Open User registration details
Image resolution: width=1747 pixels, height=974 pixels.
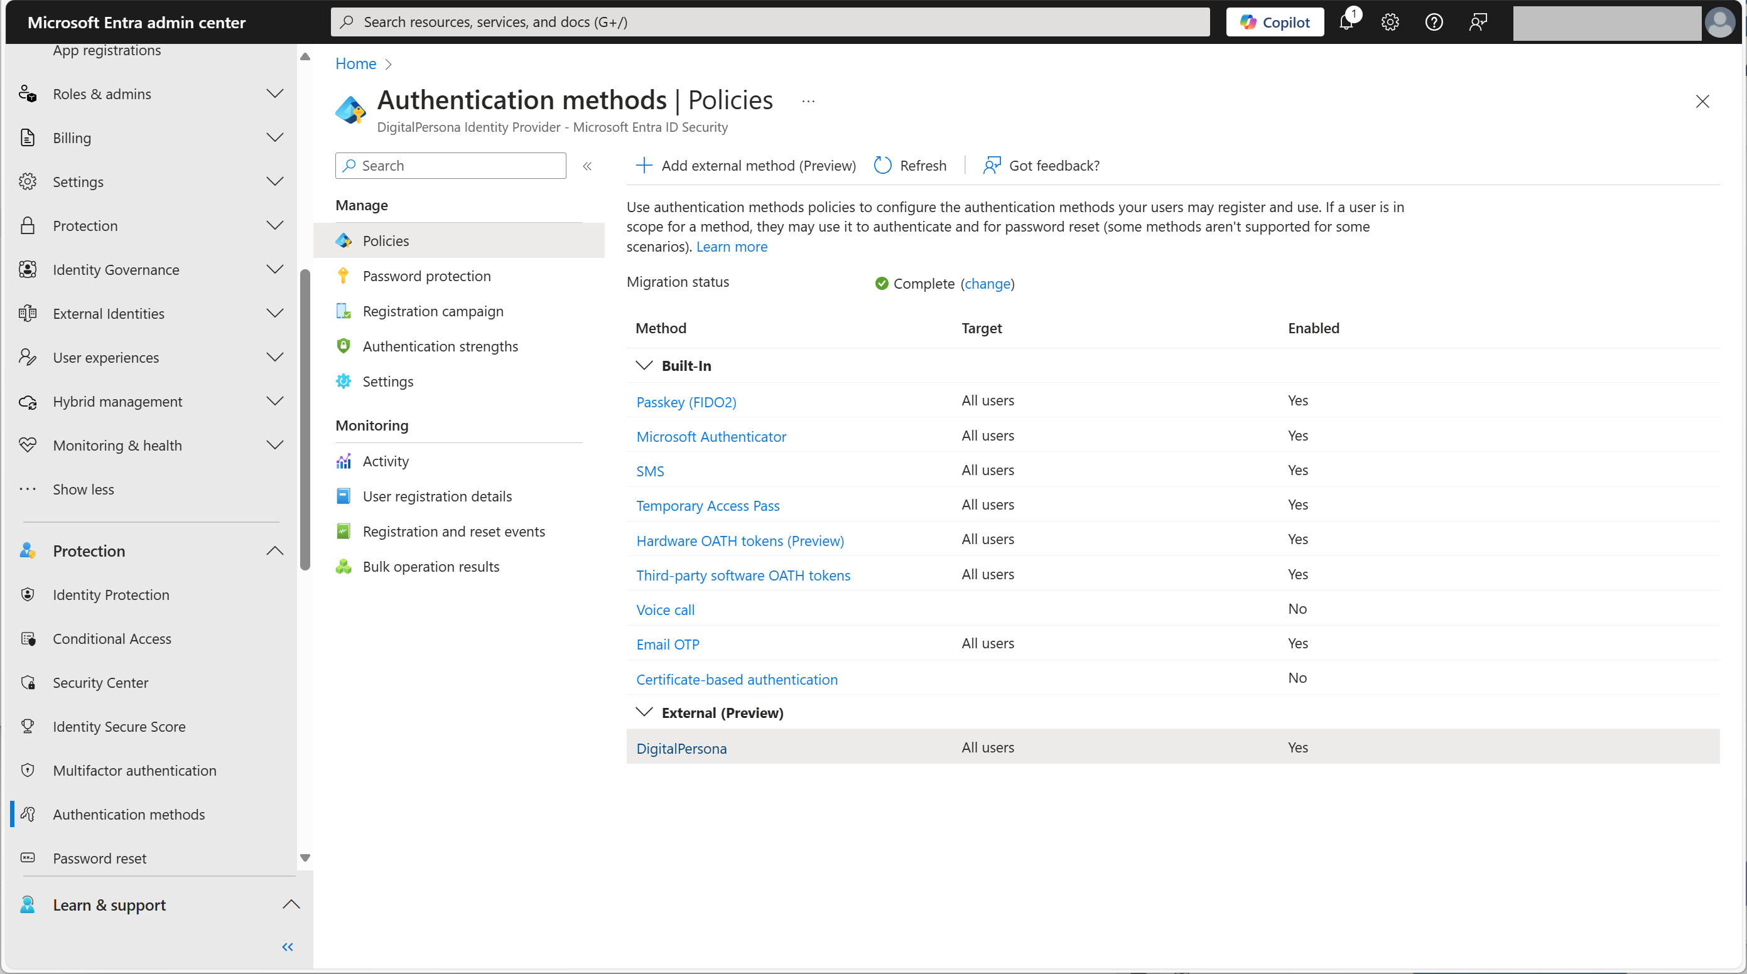click(438, 496)
